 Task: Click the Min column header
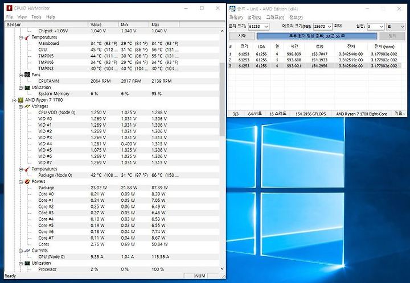pos(134,24)
